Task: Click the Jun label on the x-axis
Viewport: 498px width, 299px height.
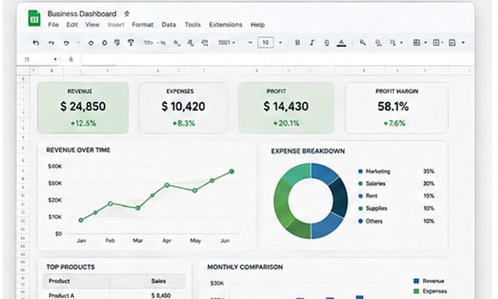Action: click(225, 240)
